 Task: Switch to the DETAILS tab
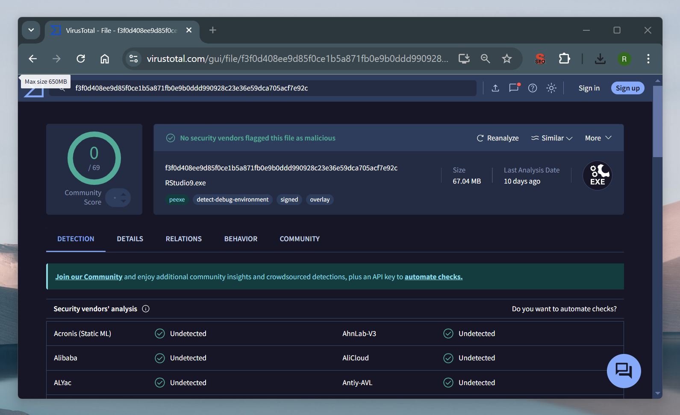[x=130, y=239]
